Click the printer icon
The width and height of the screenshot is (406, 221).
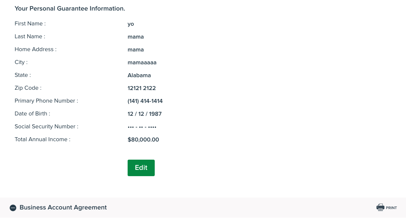click(x=380, y=207)
